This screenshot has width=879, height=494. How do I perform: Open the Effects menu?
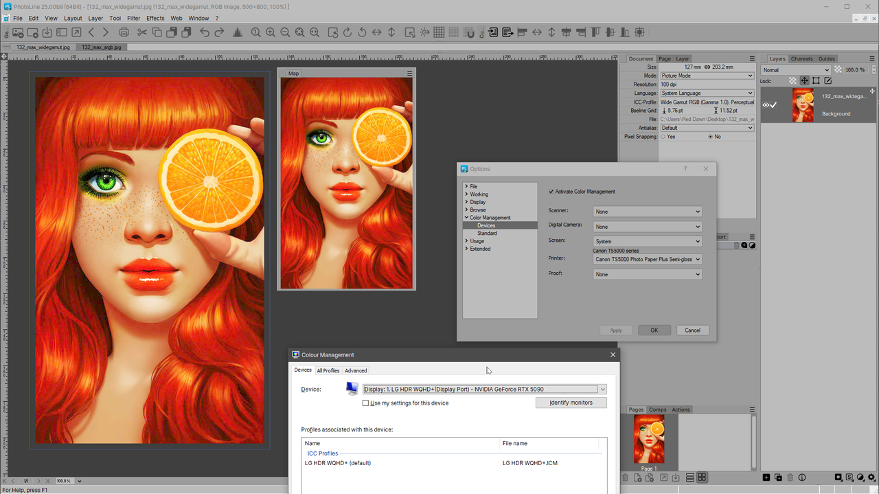(x=155, y=19)
